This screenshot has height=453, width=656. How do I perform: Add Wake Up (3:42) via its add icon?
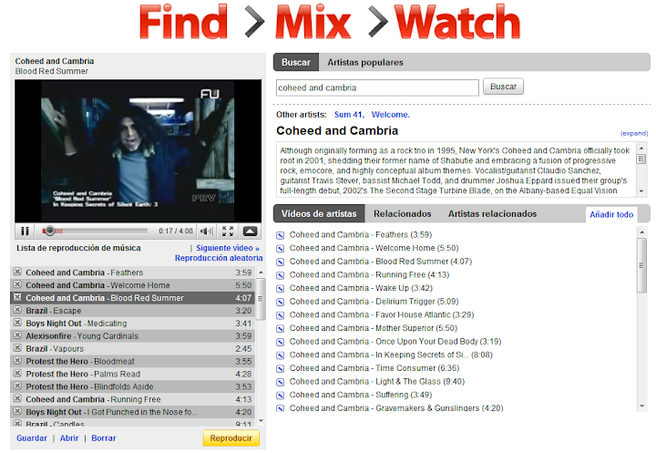281,288
